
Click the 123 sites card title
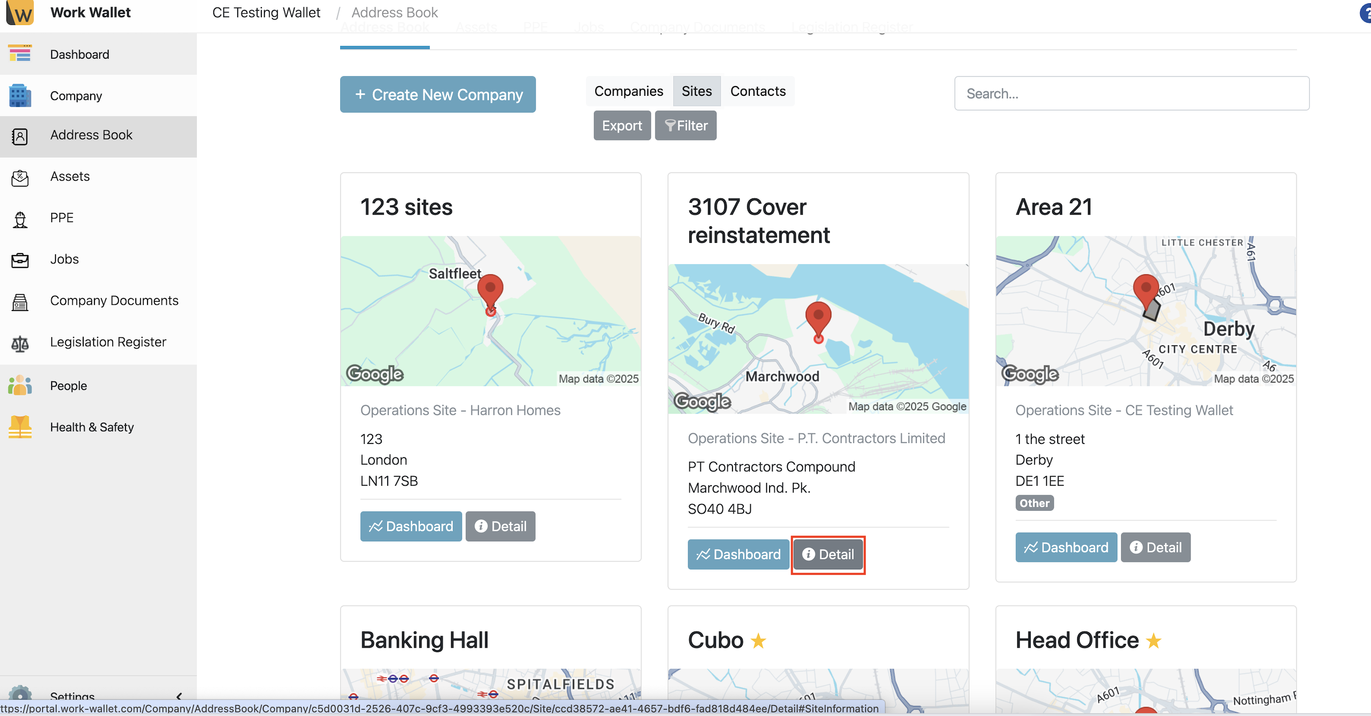(x=406, y=207)
